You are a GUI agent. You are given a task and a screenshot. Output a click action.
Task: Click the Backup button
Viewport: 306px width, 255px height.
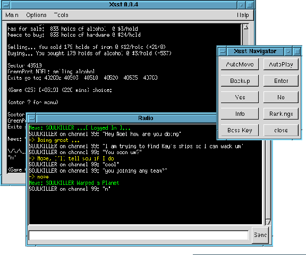click(240, 81)
